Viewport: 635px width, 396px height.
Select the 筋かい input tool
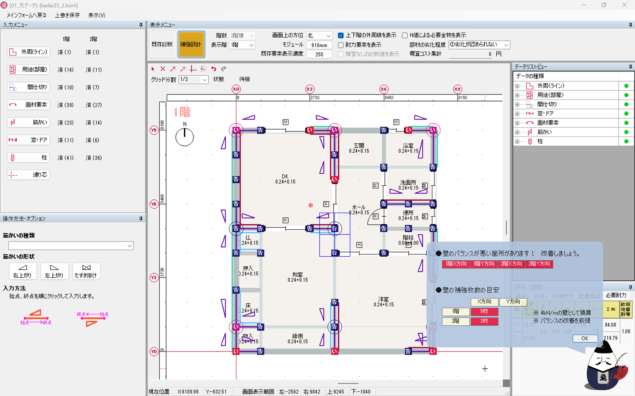[x=29, y=123]
